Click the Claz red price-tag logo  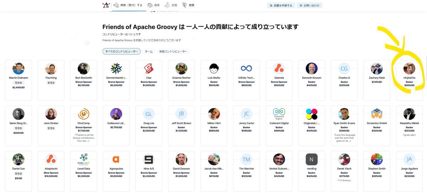tap(149, 68)
